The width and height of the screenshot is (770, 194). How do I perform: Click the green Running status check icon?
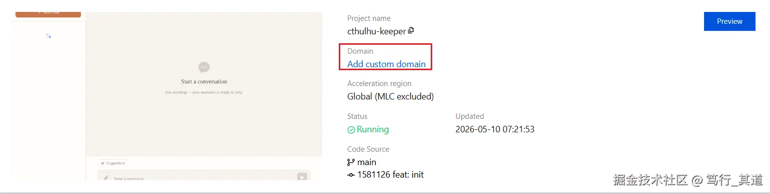click(x=351, y=130)
